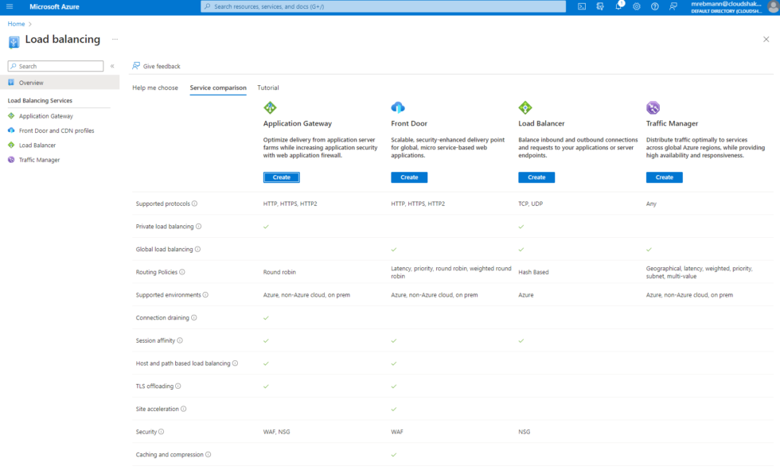Collapse the sidebar with the double-chevron
Screen dimensions: 780x474
point(111,66)
